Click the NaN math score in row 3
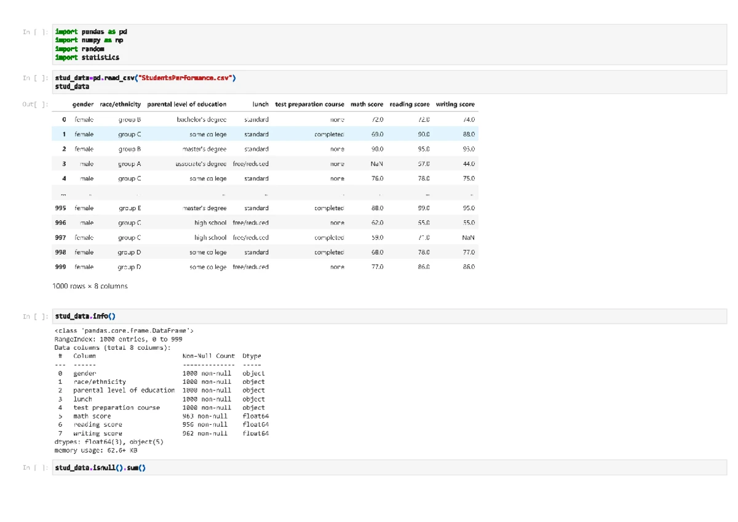The width and height of the screenshot is (738, 522). click(x=377, y=164)
